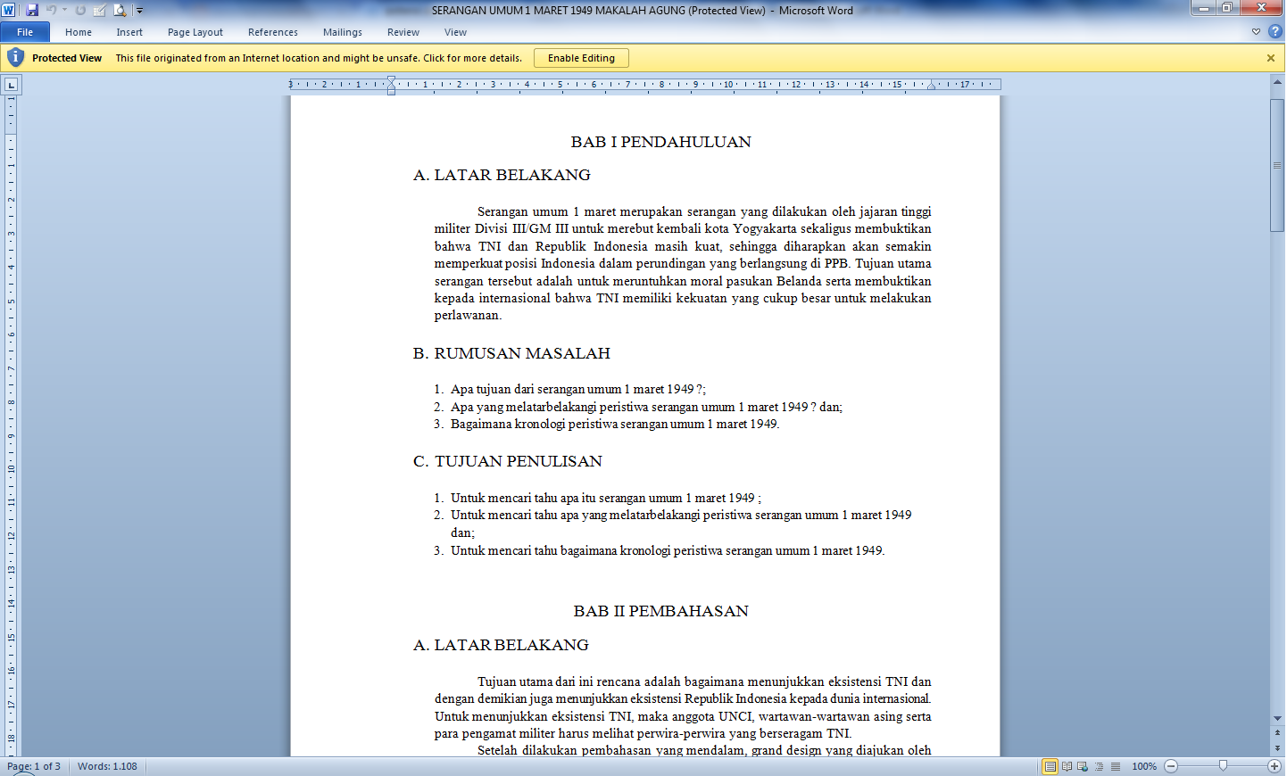Save document with the floppy disk icon

(x=32, y=10)
